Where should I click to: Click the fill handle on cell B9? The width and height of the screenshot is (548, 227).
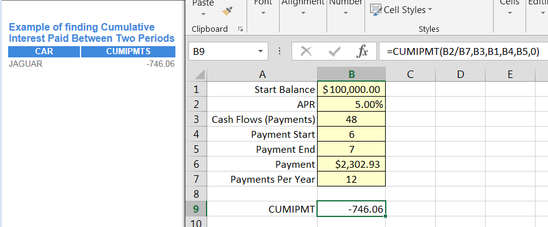click(385, 216)
